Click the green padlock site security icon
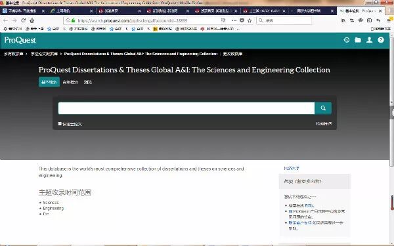 (73, 20)
